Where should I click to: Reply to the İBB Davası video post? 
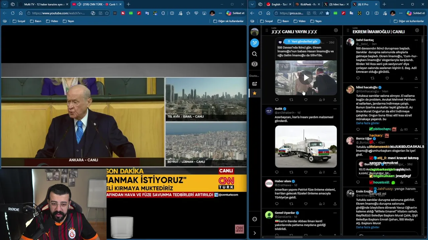(277, 100)
